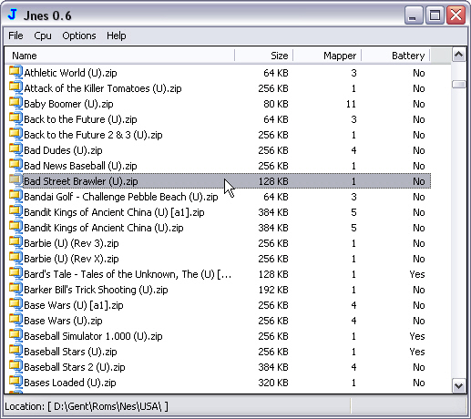
Task: Click the zip icon for Bandit Kings of Ancient China (U) [a1].zip
Action: point(15,211)
